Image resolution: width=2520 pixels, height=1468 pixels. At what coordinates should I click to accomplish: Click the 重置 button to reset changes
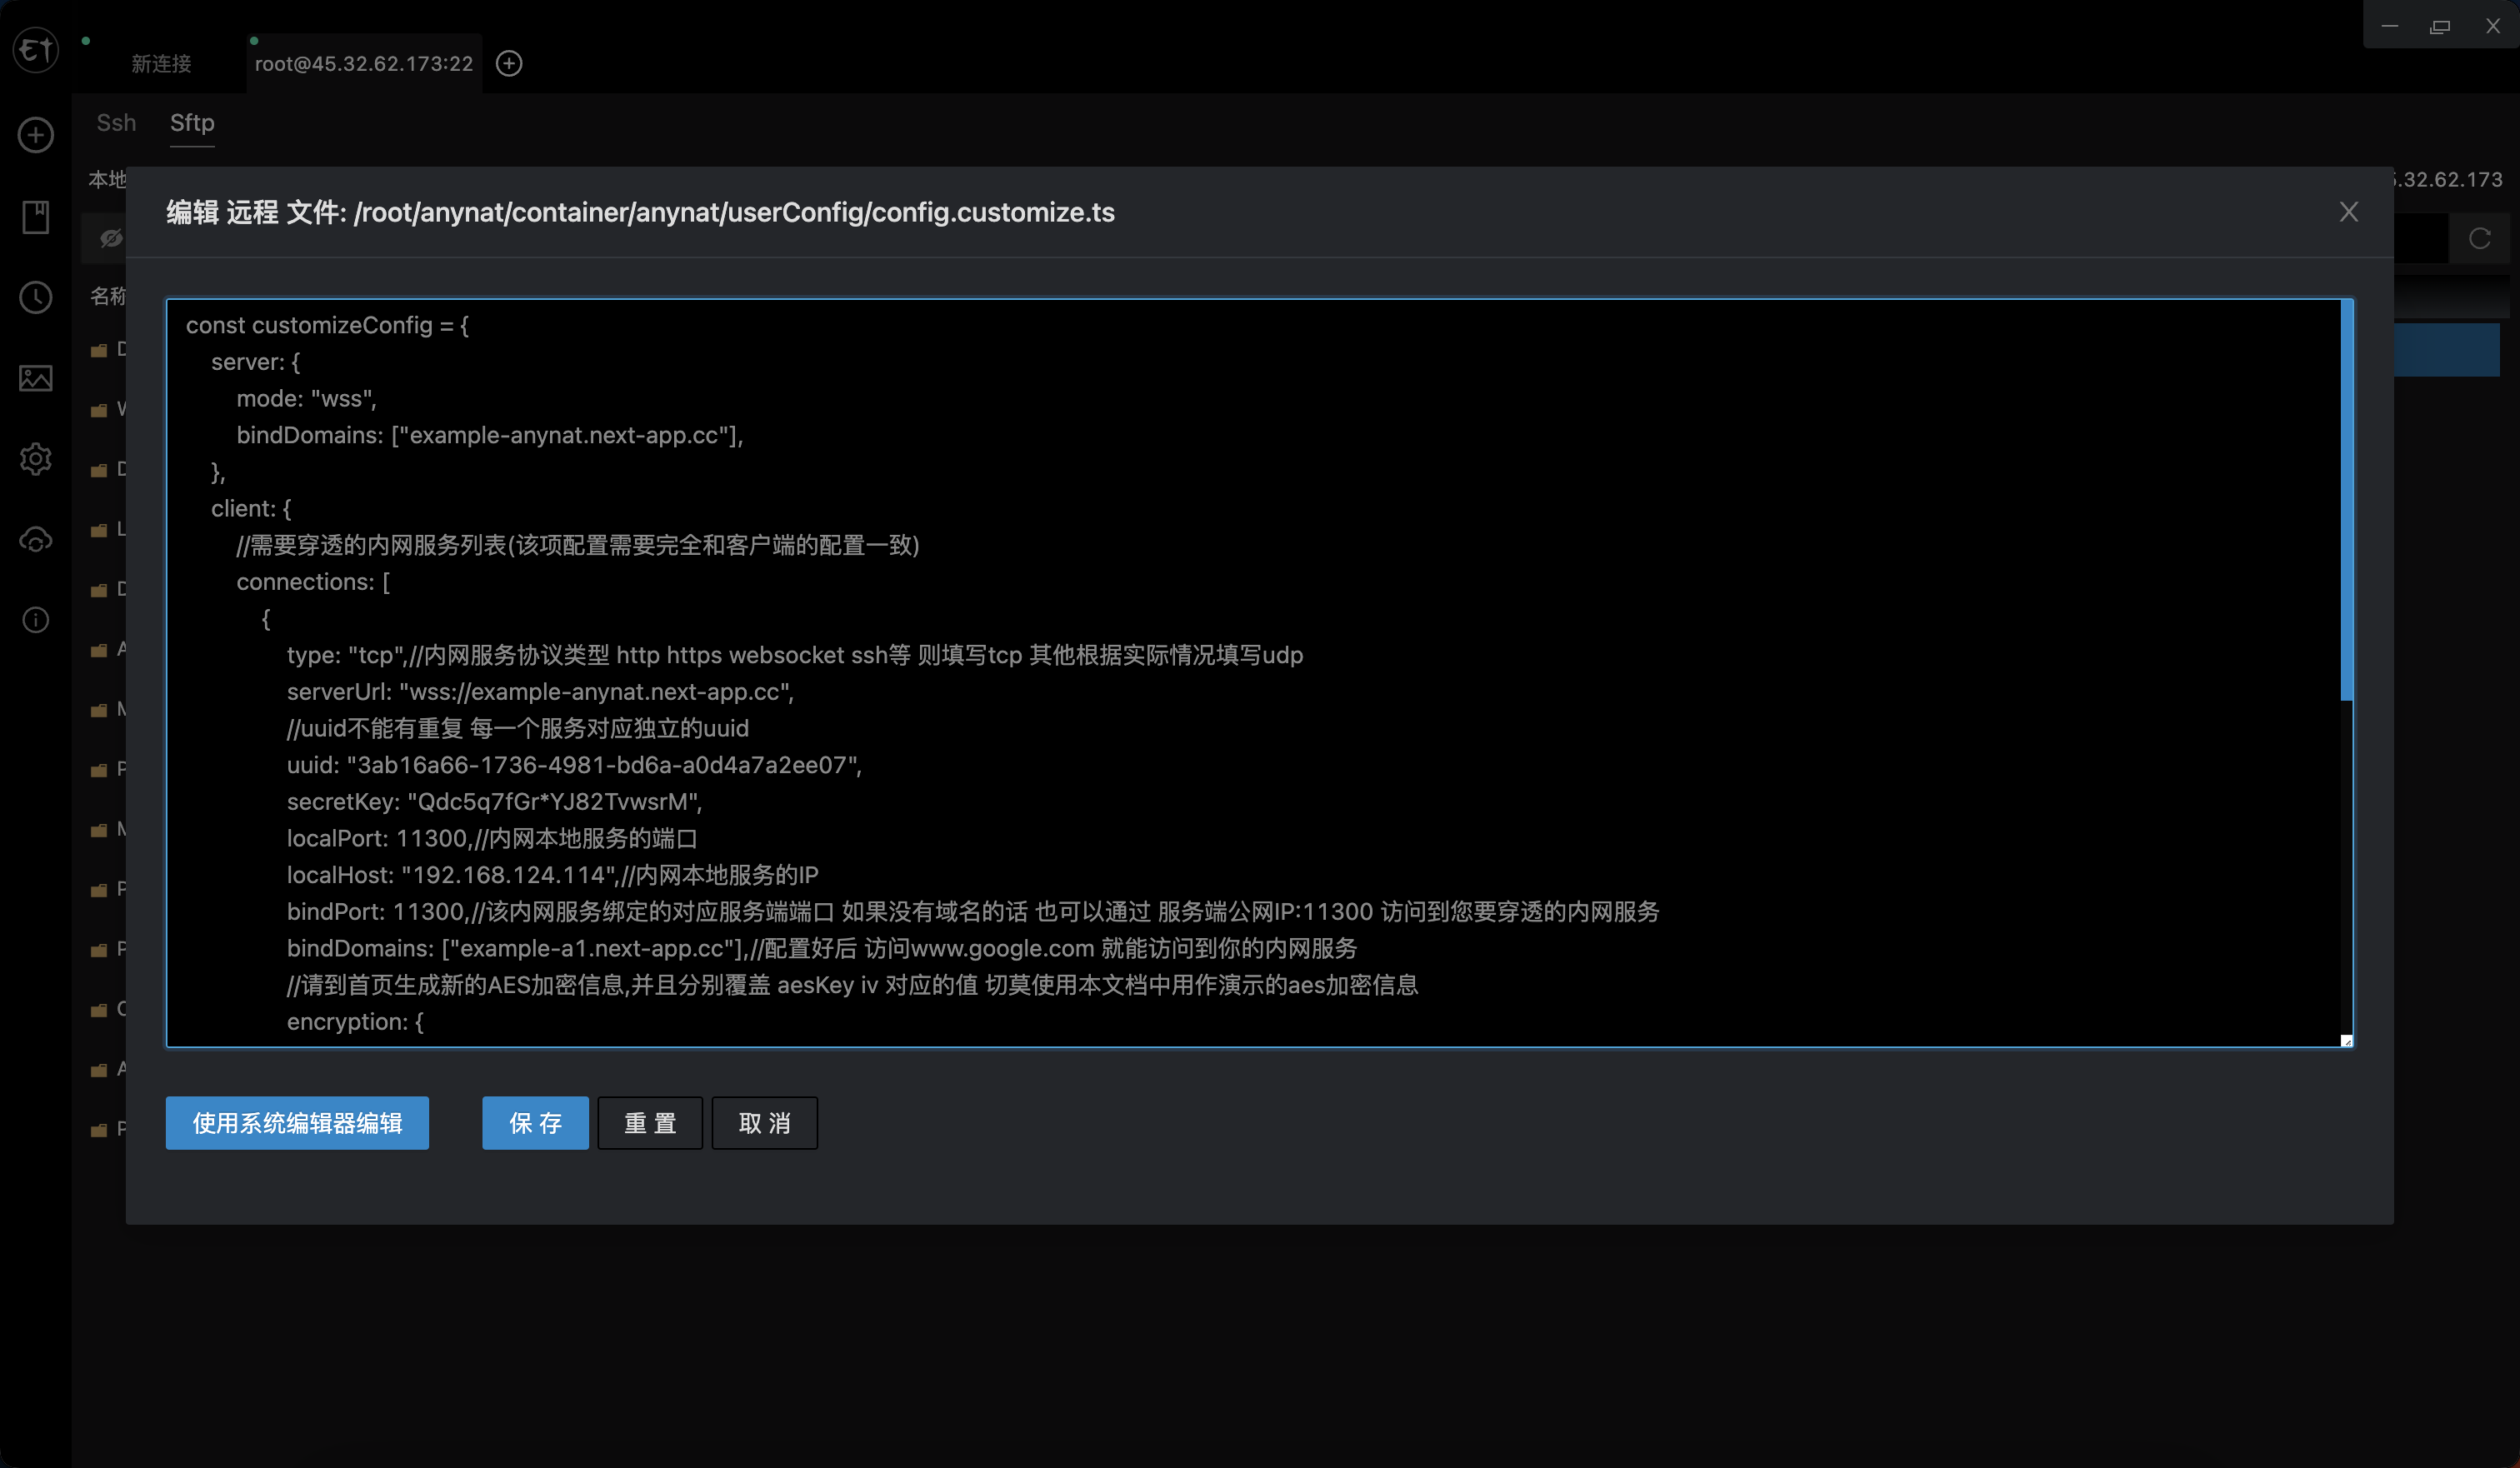pyautogui.click(x=650, y=1123)
